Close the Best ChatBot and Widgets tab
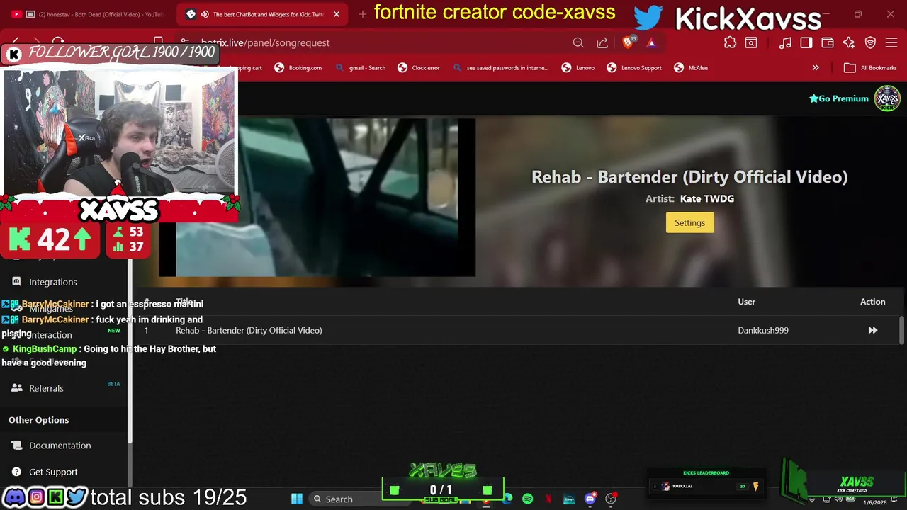 (x=337, y=14)
